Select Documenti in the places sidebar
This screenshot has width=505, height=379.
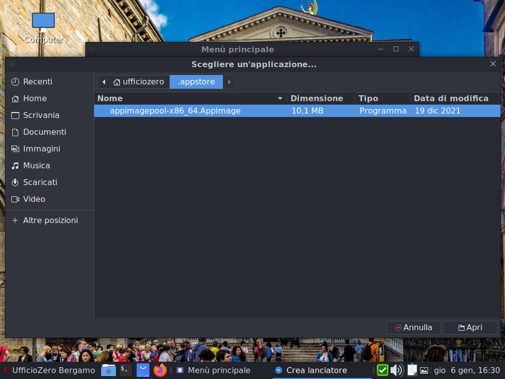pos(44,132)
